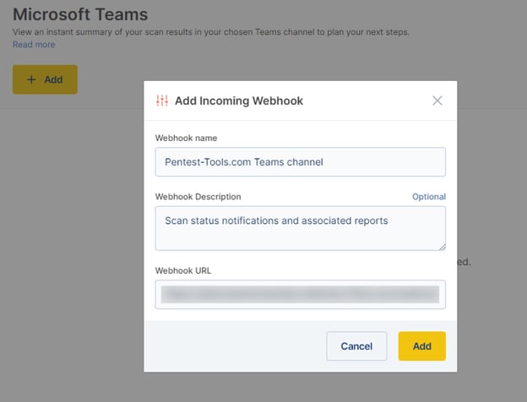
Task: Click the Optional label beside Webhook Description
Action: pos(428,197)
